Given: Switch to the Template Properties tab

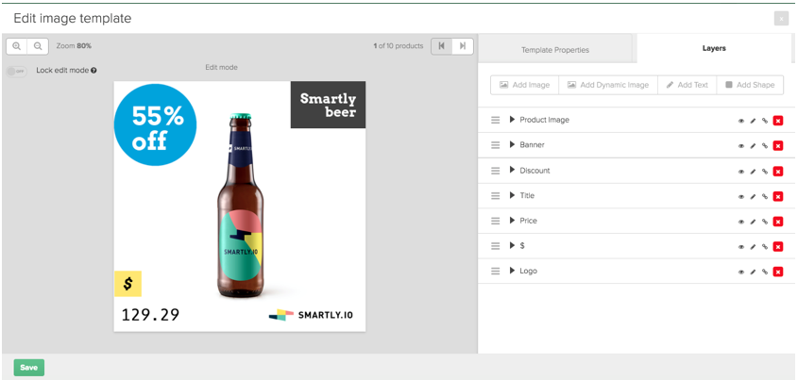Looking at the screenshot, I should (555, 50).
